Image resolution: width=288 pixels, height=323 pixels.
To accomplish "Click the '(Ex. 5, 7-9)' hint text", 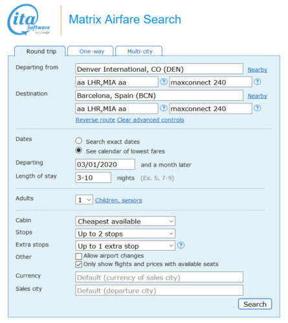I will point(157,178).
